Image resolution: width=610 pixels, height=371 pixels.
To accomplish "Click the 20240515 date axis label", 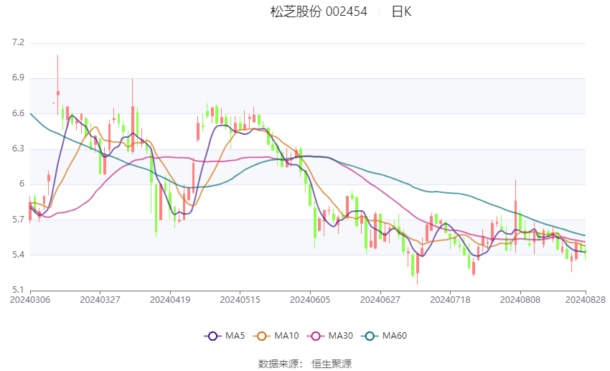I will pos(240,300).
